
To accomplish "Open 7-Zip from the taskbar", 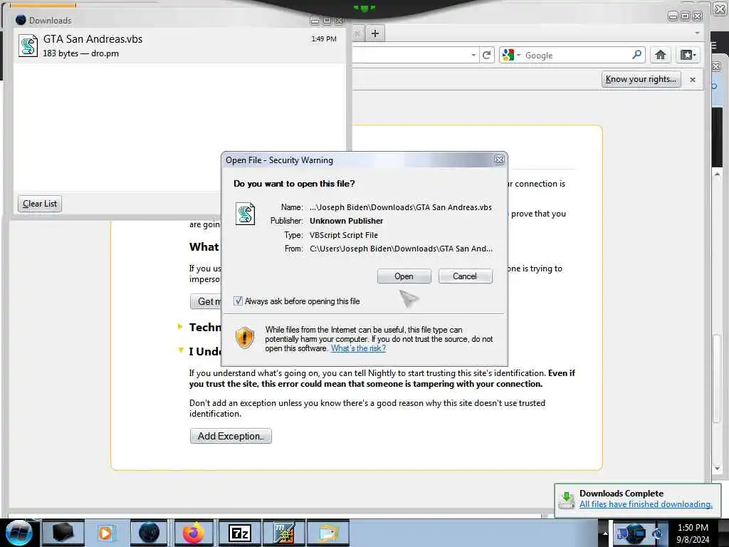I will pos(240,533).
